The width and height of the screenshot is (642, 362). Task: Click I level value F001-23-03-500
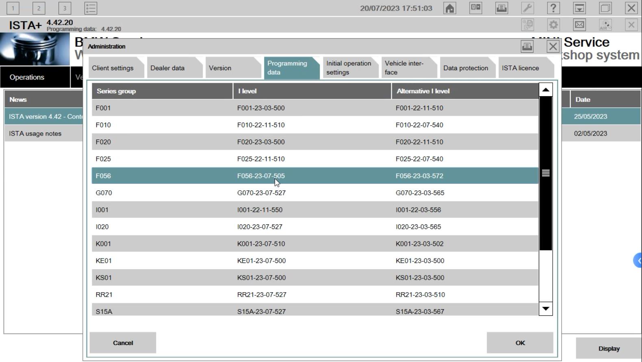coord(261,108)
